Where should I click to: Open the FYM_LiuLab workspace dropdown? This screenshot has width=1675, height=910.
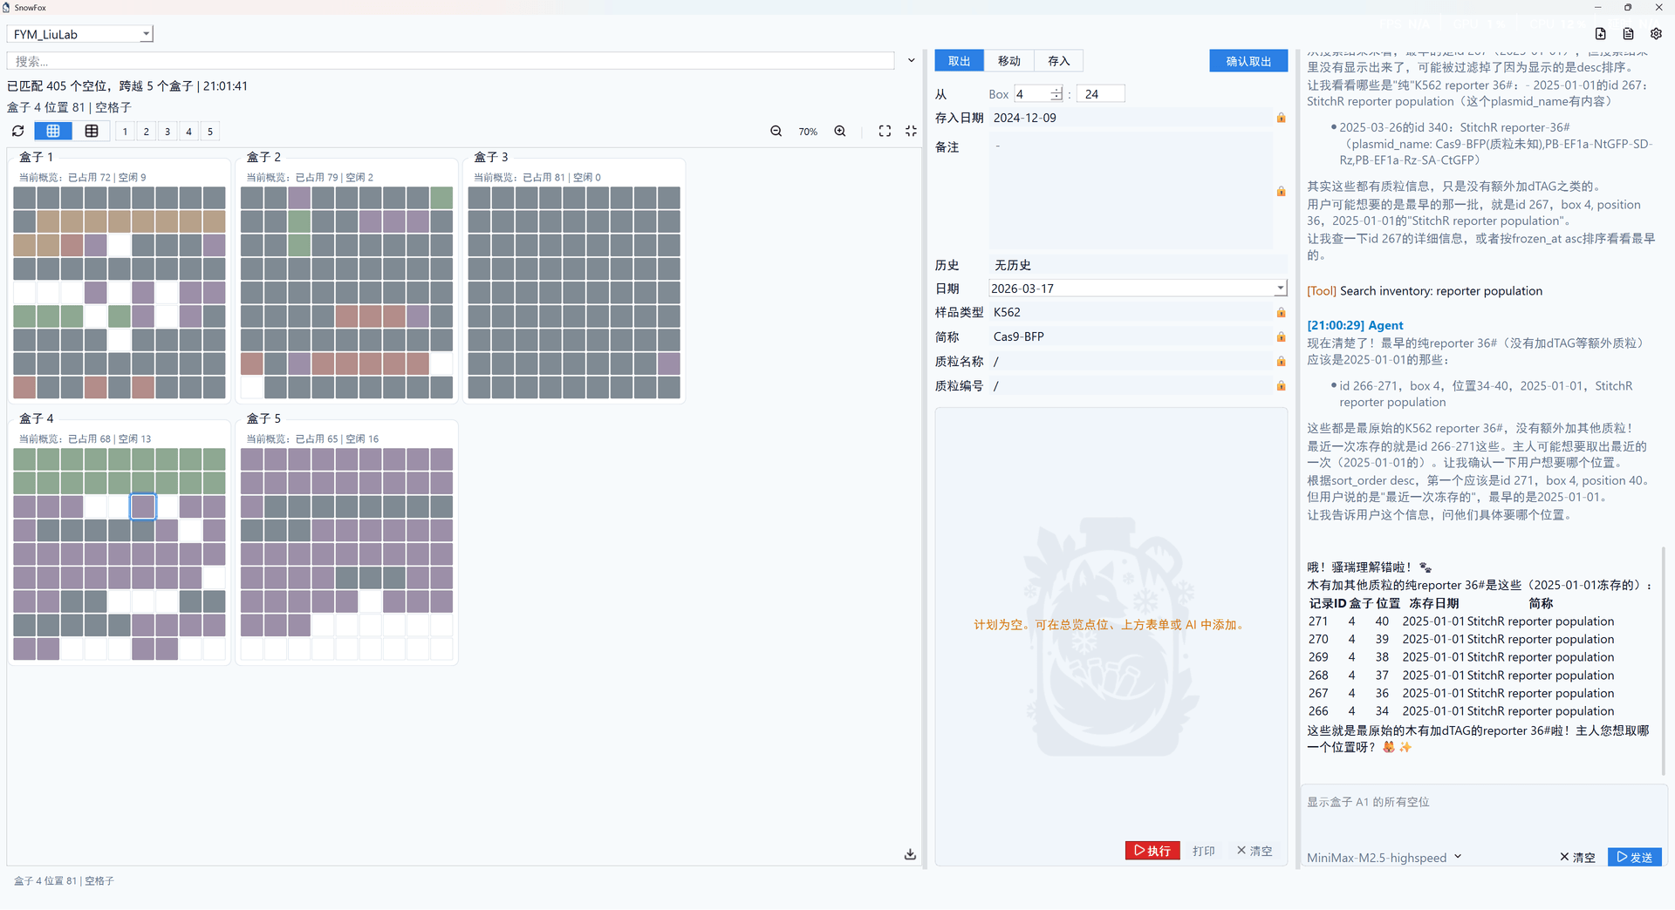pos(145,34)
